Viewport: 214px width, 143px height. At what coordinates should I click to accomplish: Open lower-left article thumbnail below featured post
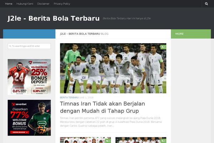(85, 140)
